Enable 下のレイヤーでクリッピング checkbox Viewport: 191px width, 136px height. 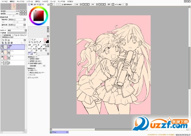[13, 35]
